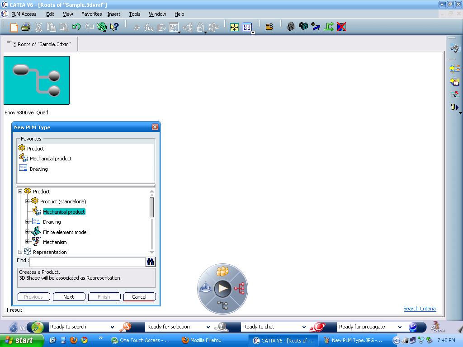Click the compass people quadrant icon
The height and width of the screenshot is (347, 463).
point(222,271)
